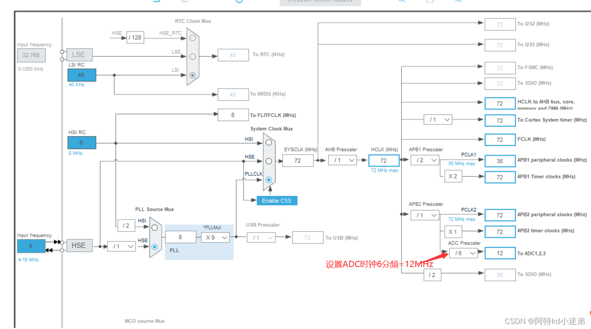Select LSE input in RTC Clock Mux

tap(192, 56)
